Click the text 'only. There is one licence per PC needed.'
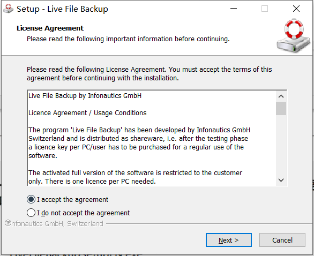The width and height of the screenshot is (314, 256). tap(92, 182)
